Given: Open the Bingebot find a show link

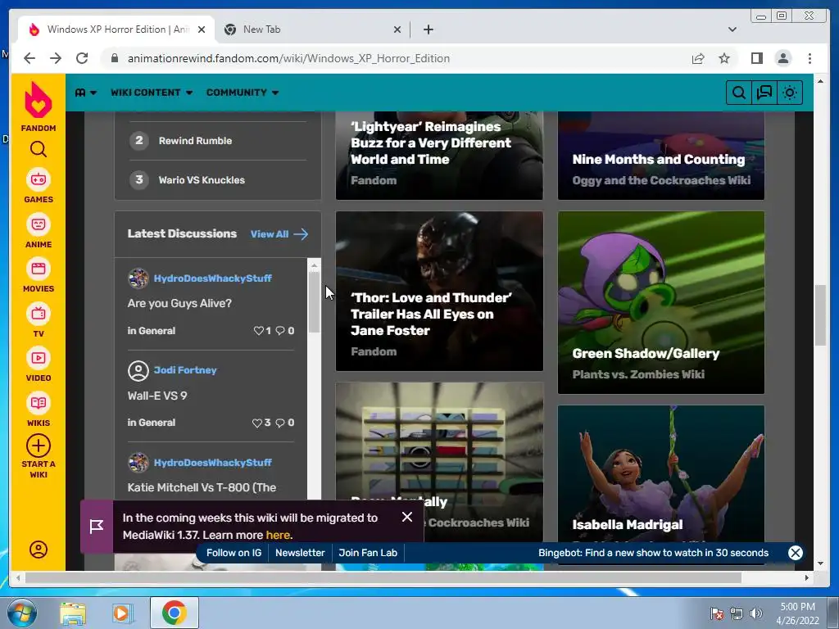Looking at the screenshot, I should tap(653, 553).
